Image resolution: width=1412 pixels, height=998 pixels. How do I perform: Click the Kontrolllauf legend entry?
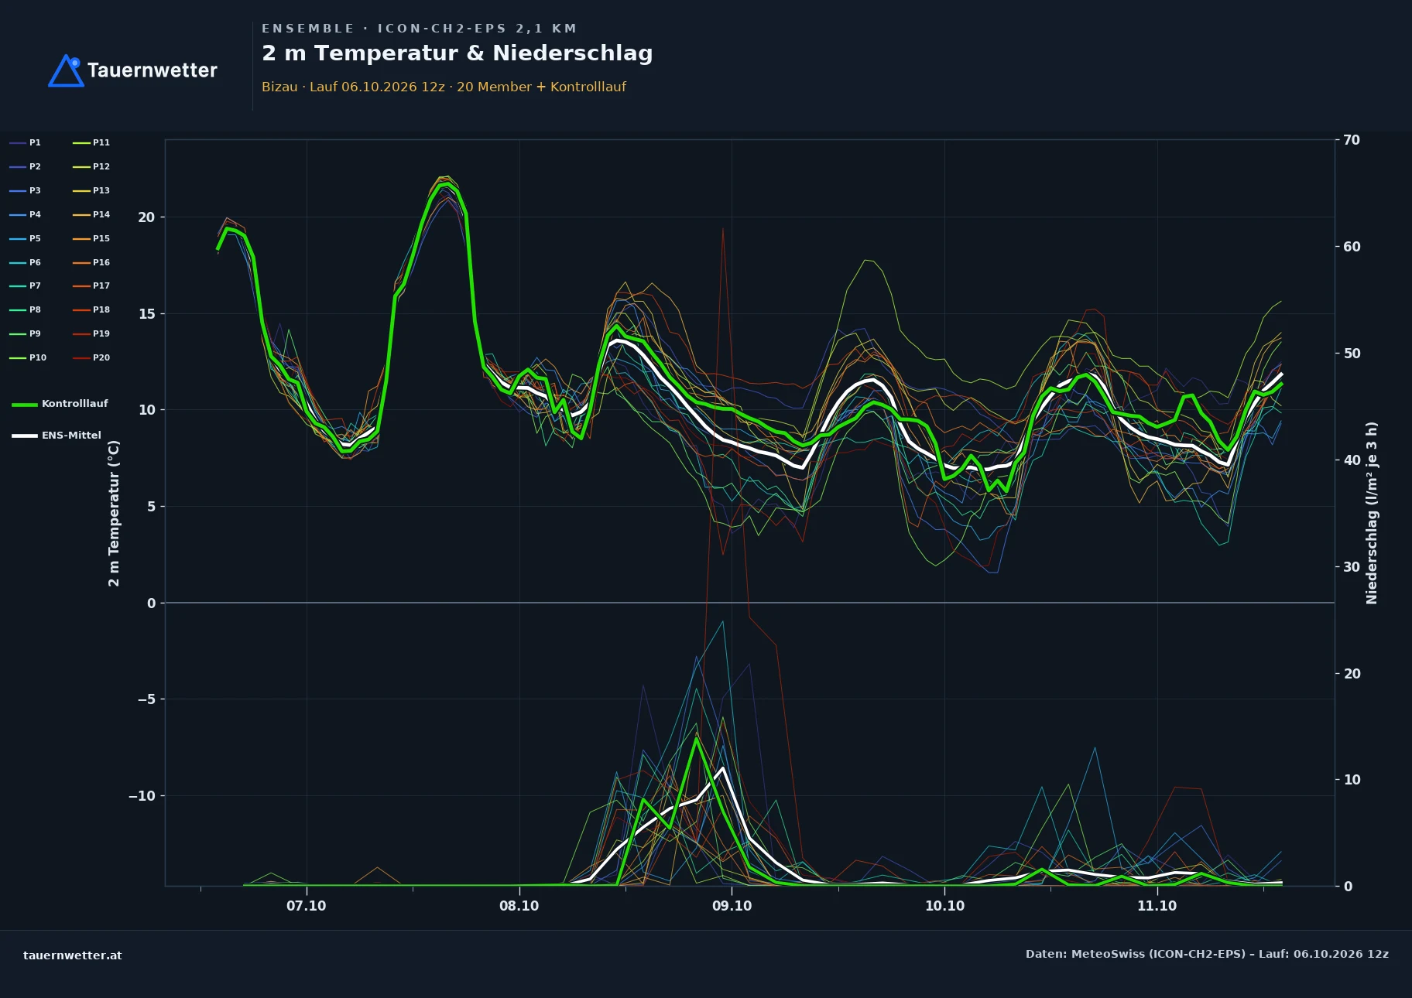(60, 404)
